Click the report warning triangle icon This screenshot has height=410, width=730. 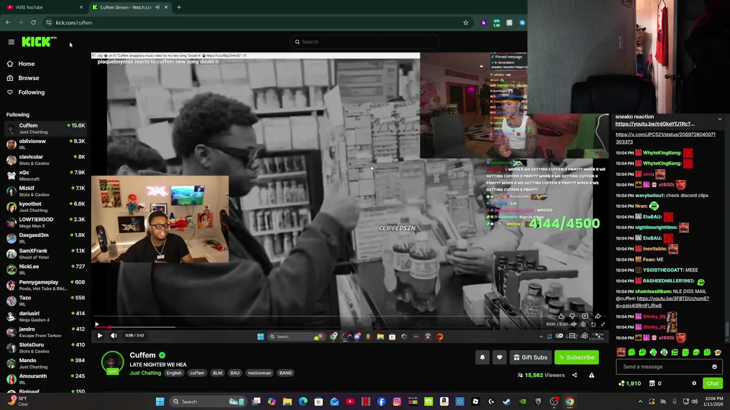tap(591, 375)
